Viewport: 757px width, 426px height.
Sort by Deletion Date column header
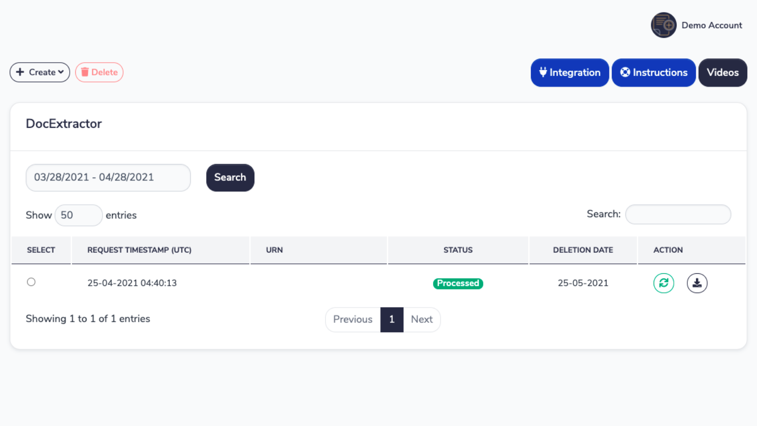click(583, 250)
